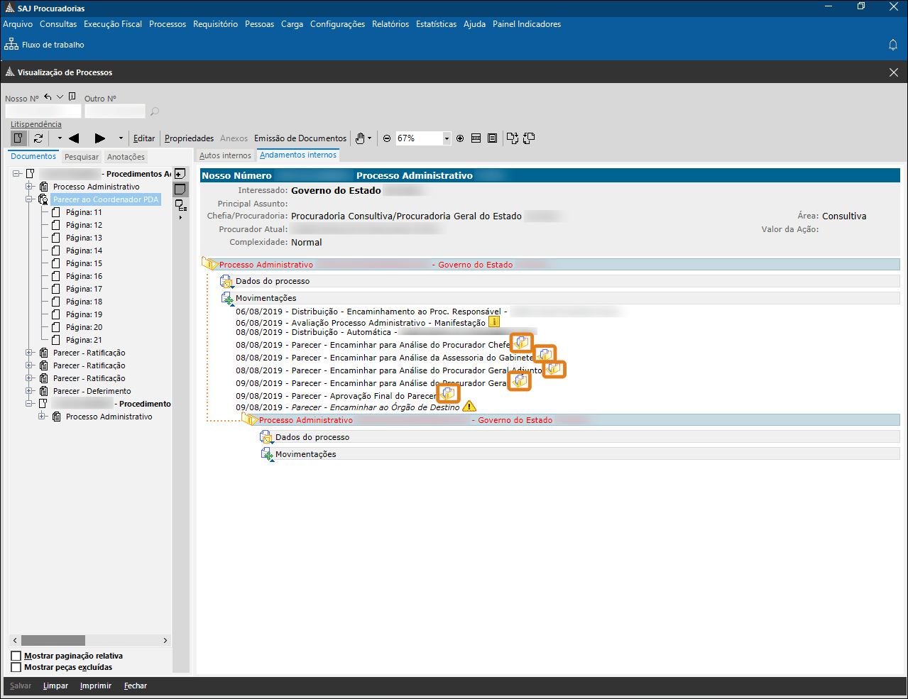Expand the first Parecer - Ratificação node

[x=30, y=353]
